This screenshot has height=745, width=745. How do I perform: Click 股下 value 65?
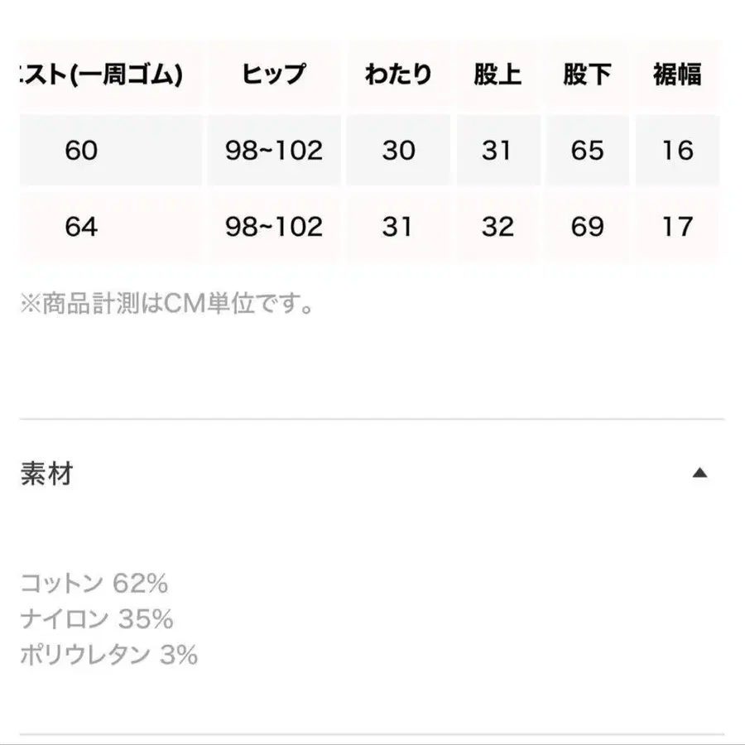click(x=587, y=151)
